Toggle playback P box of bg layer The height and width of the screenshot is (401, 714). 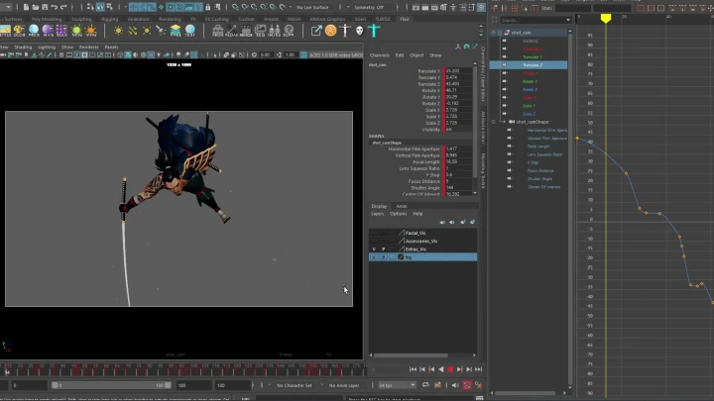click(x=383, y=257)
